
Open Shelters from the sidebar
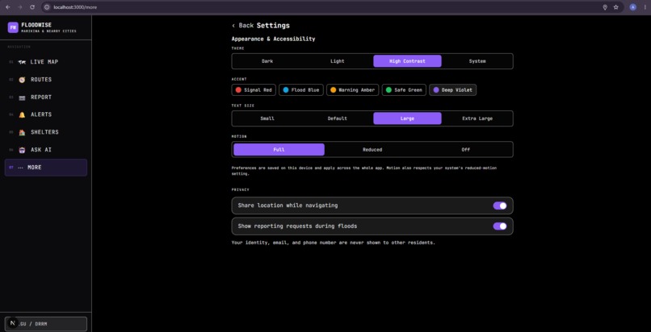point(46,132)
